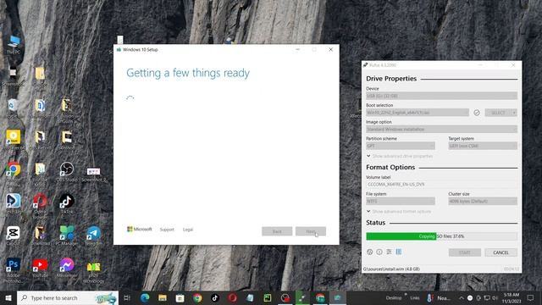Open the weather widget on the taskbar
Image resolution: width=542 pixels, height=305 pixels.
[x=439, y=297]
